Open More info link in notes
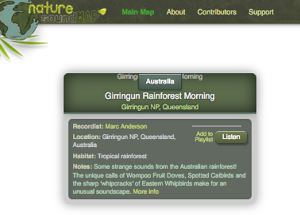Screen dimensions: 300x215 tap(146, 191)
